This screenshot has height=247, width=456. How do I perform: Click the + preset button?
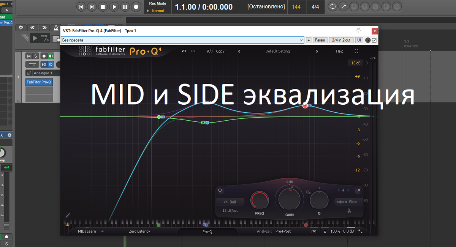coord(309,40)
